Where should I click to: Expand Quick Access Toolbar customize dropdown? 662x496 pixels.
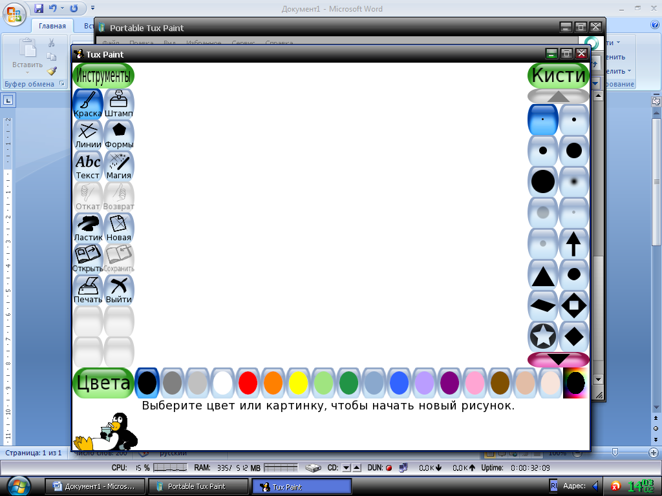(x=93, y=8)
